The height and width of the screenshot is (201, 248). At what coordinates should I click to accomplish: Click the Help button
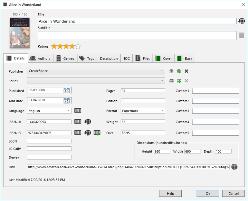pyautogui.click(x=170, y=194)
